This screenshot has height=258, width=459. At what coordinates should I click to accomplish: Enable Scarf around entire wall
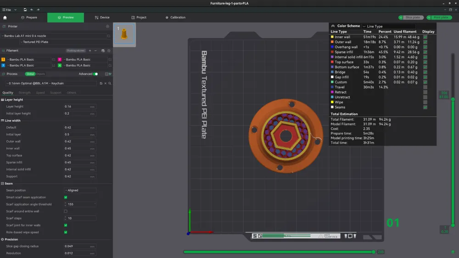(66, 212)
